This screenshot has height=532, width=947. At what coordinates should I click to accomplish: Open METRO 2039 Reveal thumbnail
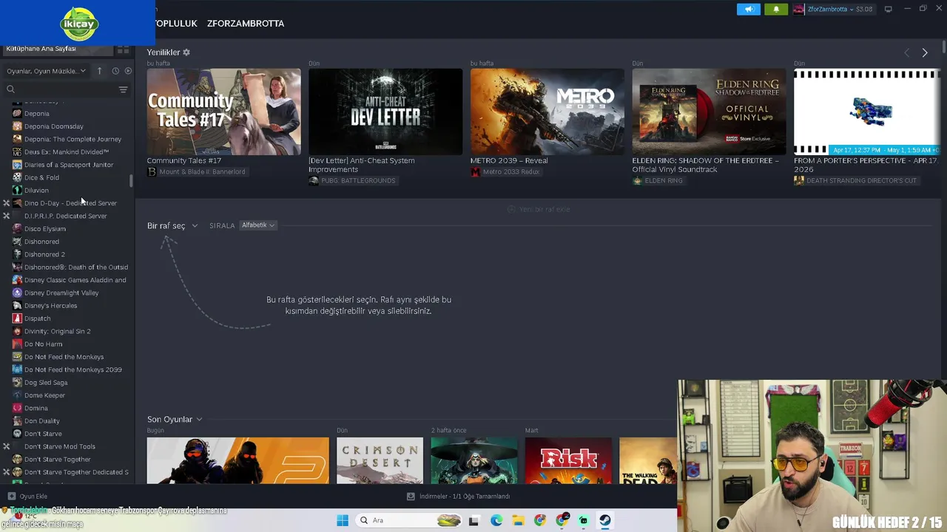coord(547,112)
